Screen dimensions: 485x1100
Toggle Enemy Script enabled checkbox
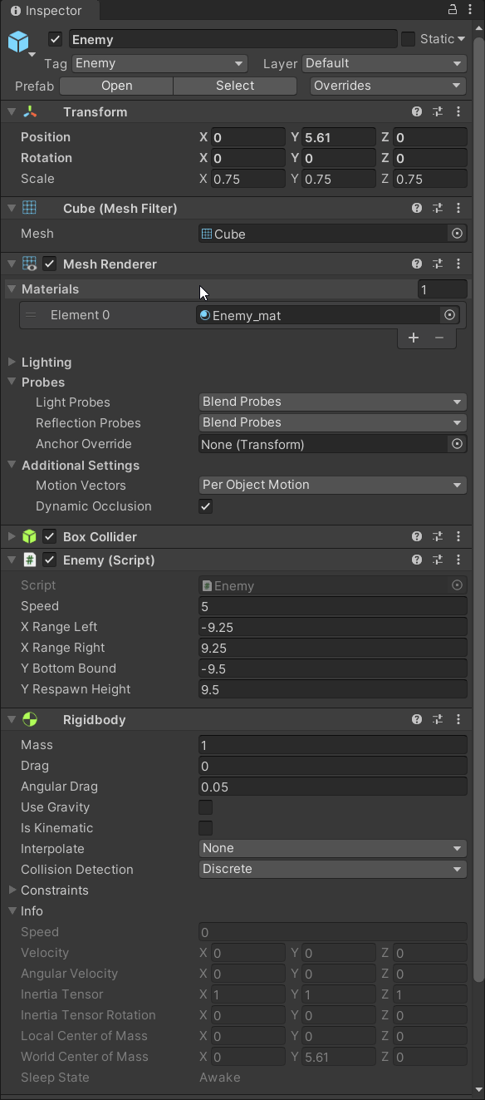click(x=50, y=560)
